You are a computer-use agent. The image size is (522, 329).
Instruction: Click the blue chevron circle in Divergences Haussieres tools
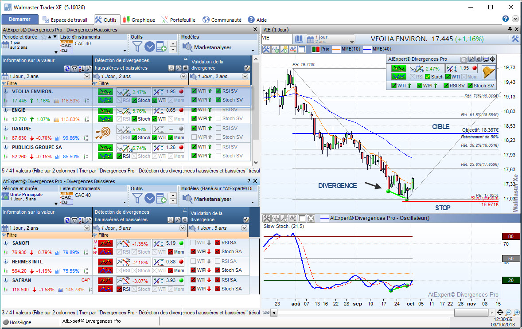(149, 47)
